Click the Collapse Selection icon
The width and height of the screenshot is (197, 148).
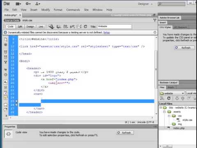pyautogui.click(x=5, y=57)
